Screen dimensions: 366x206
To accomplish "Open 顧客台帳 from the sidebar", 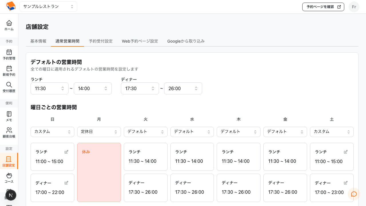I will [x=9, y=130].
